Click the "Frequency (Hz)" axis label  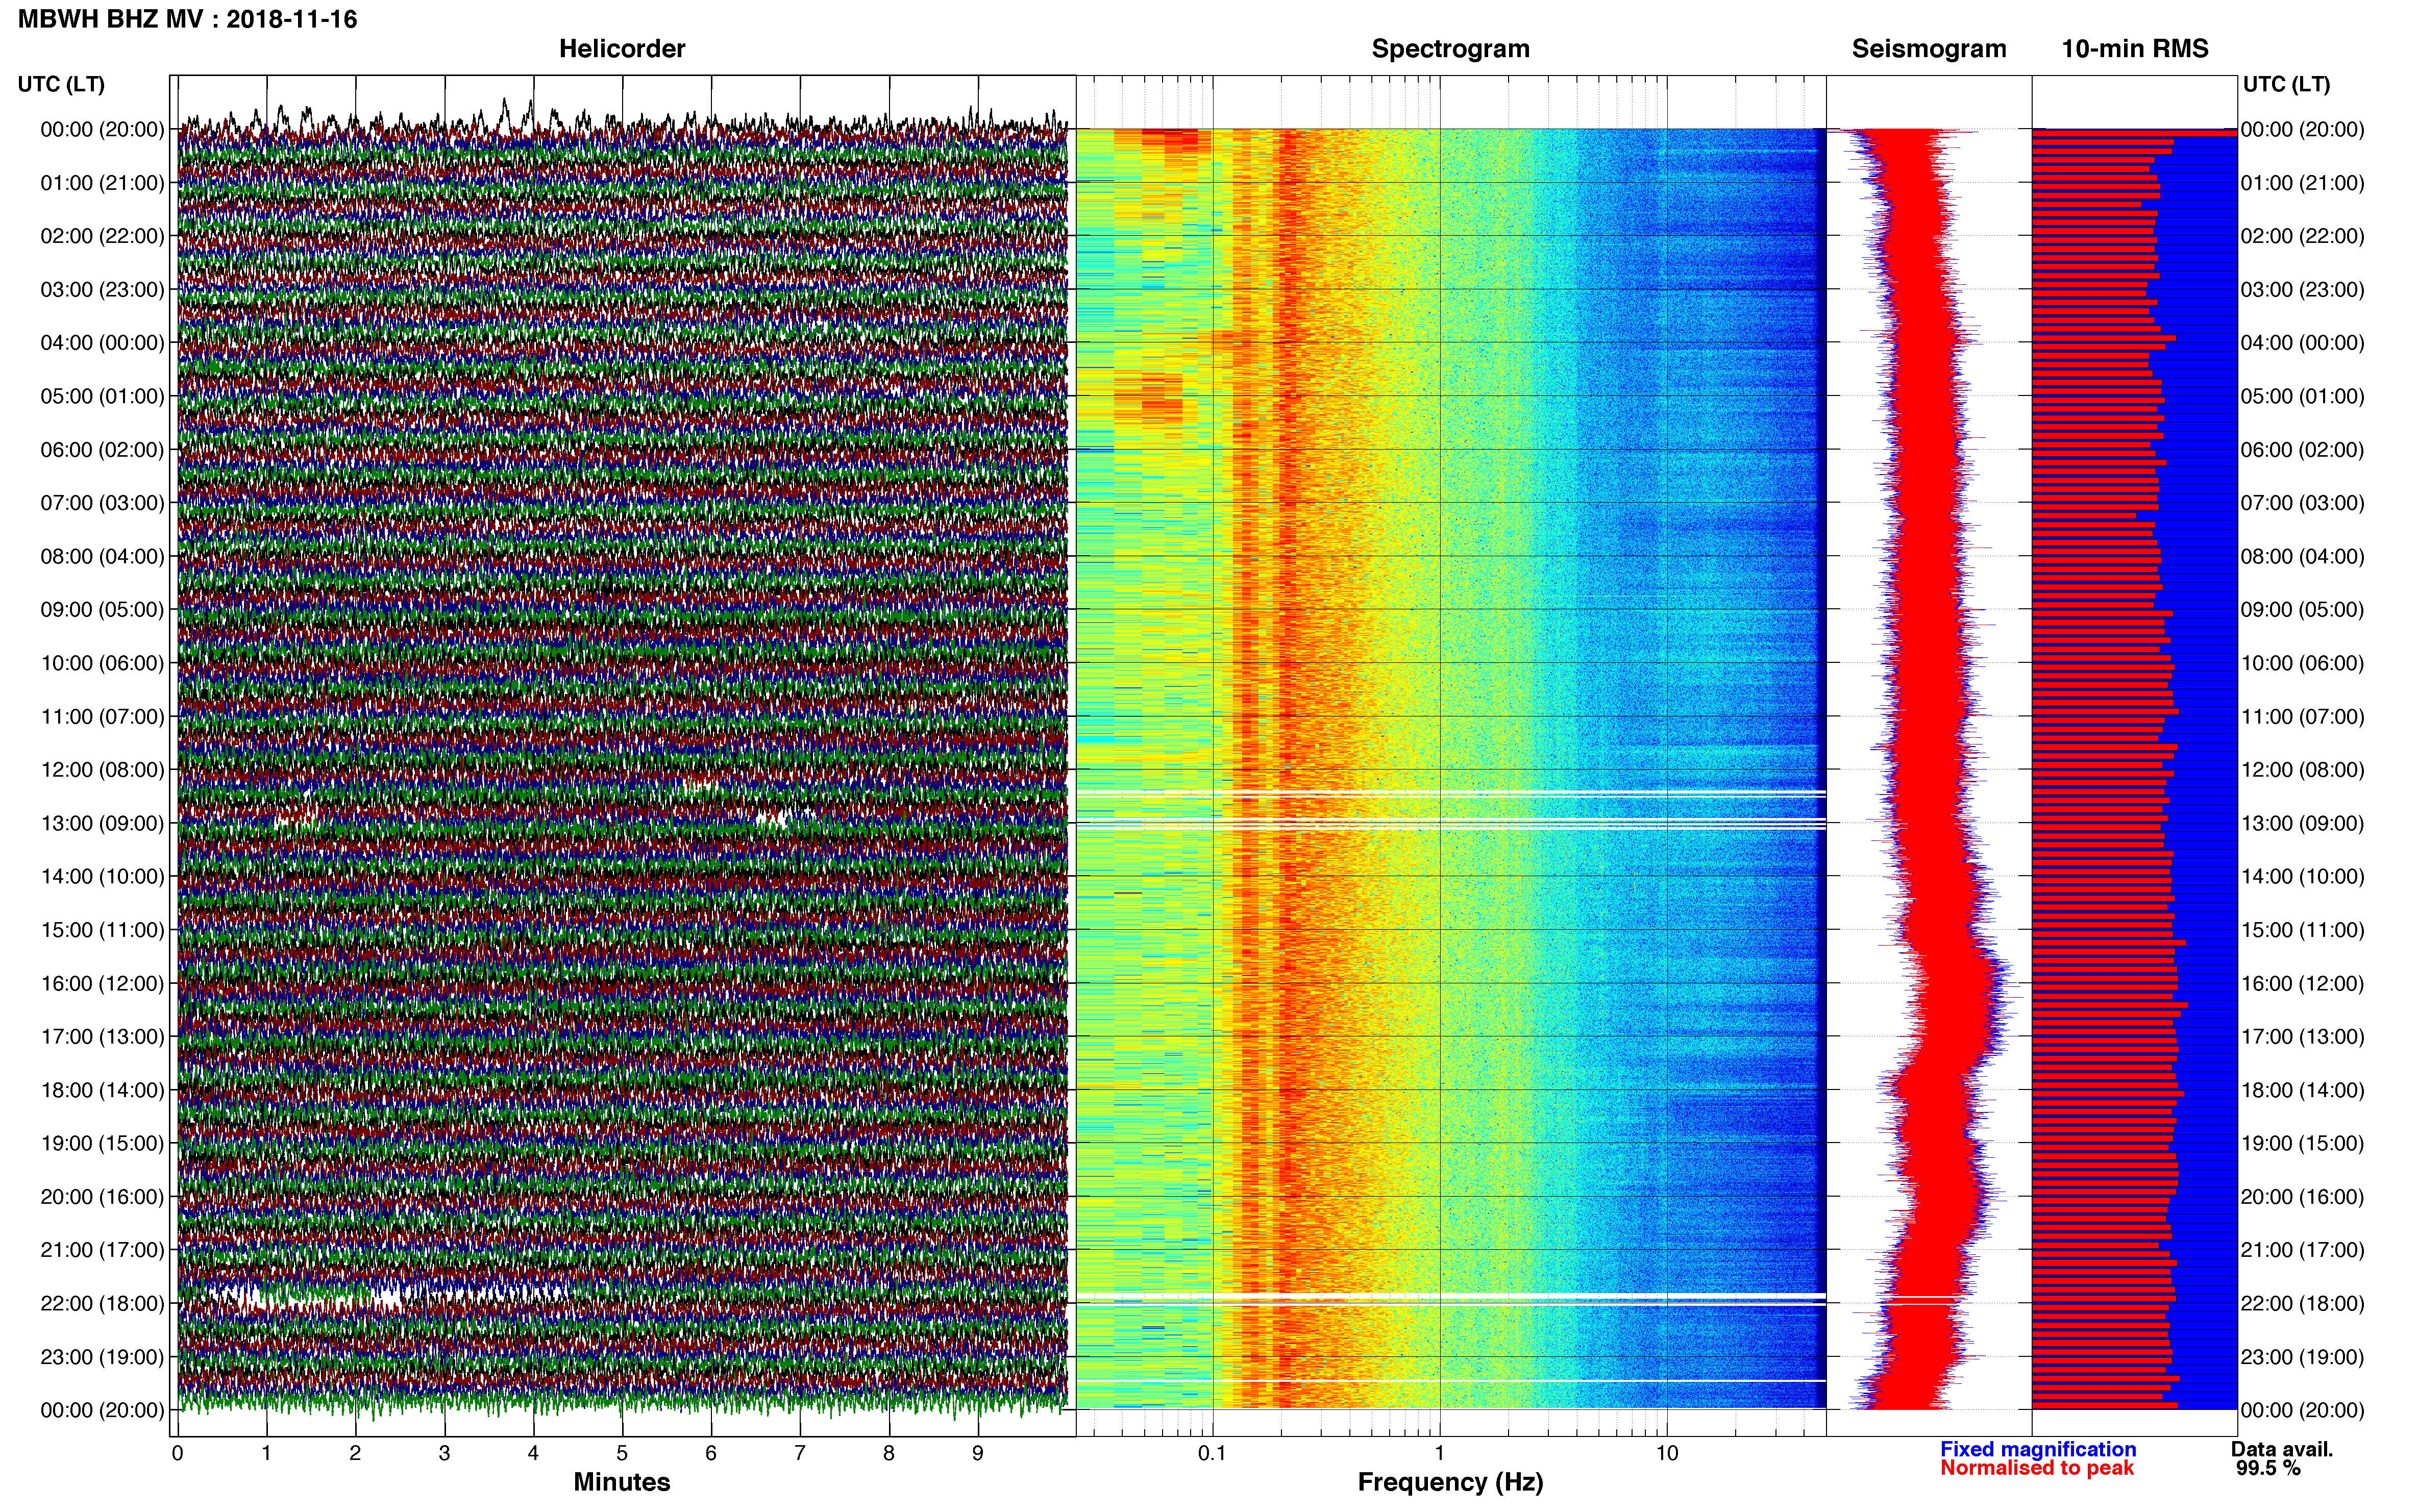[x=1450, y=1482]
